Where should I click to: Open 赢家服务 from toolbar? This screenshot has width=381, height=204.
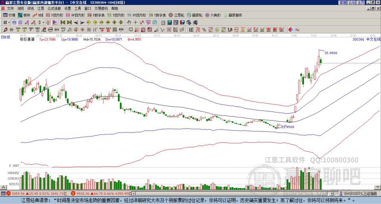[x=233, y=15]
